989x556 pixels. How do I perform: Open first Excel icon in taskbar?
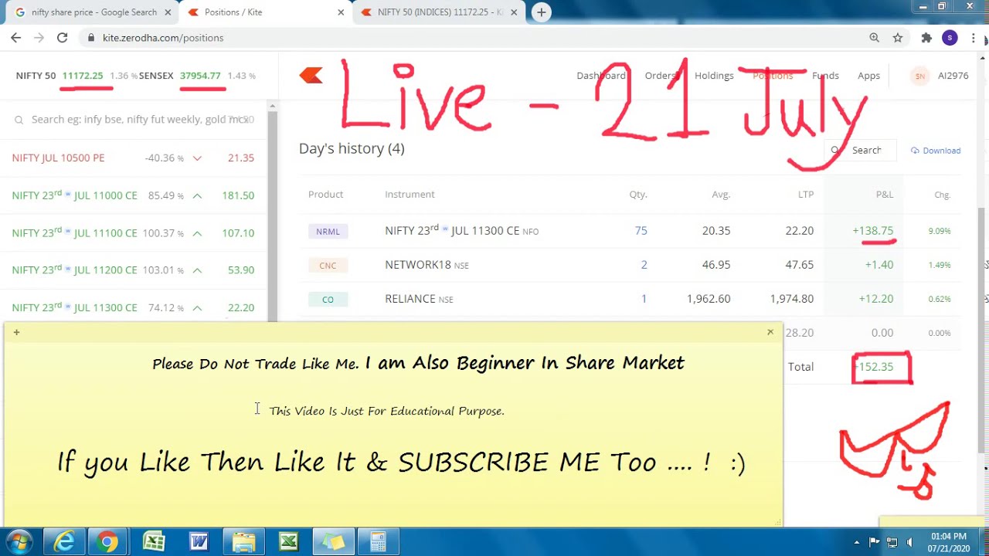pos(153,542)
